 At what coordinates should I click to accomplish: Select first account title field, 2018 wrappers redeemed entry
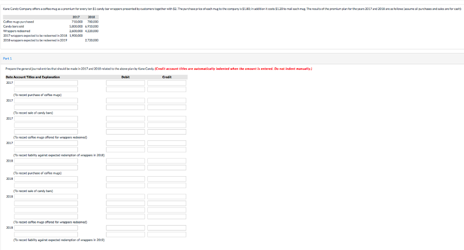pos(46,197)
